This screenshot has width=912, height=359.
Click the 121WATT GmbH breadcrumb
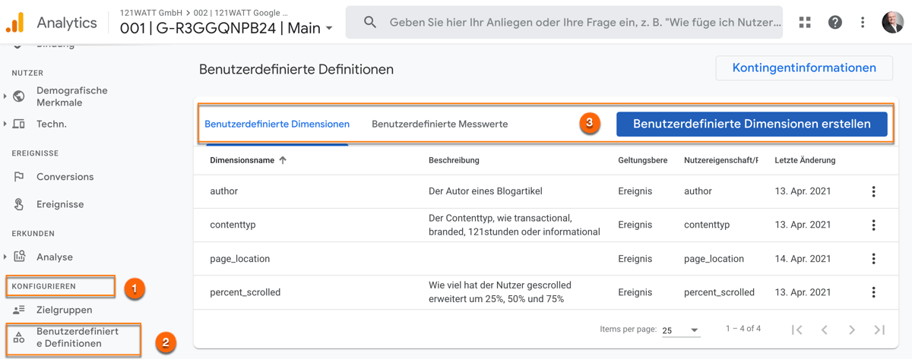151,13
